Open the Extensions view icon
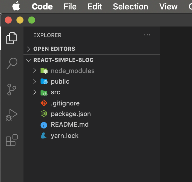The height and width of the screenshot is (182, 192). point(12,140)
